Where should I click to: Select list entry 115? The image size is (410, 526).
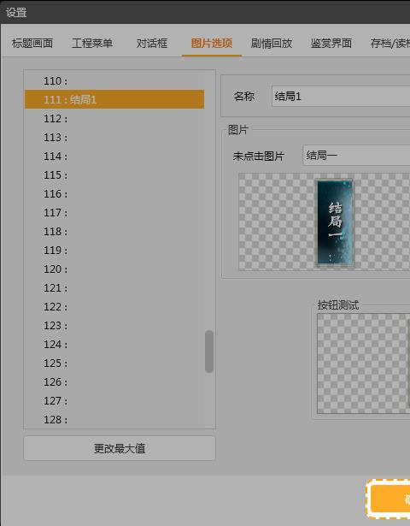[x=114, y=174]
